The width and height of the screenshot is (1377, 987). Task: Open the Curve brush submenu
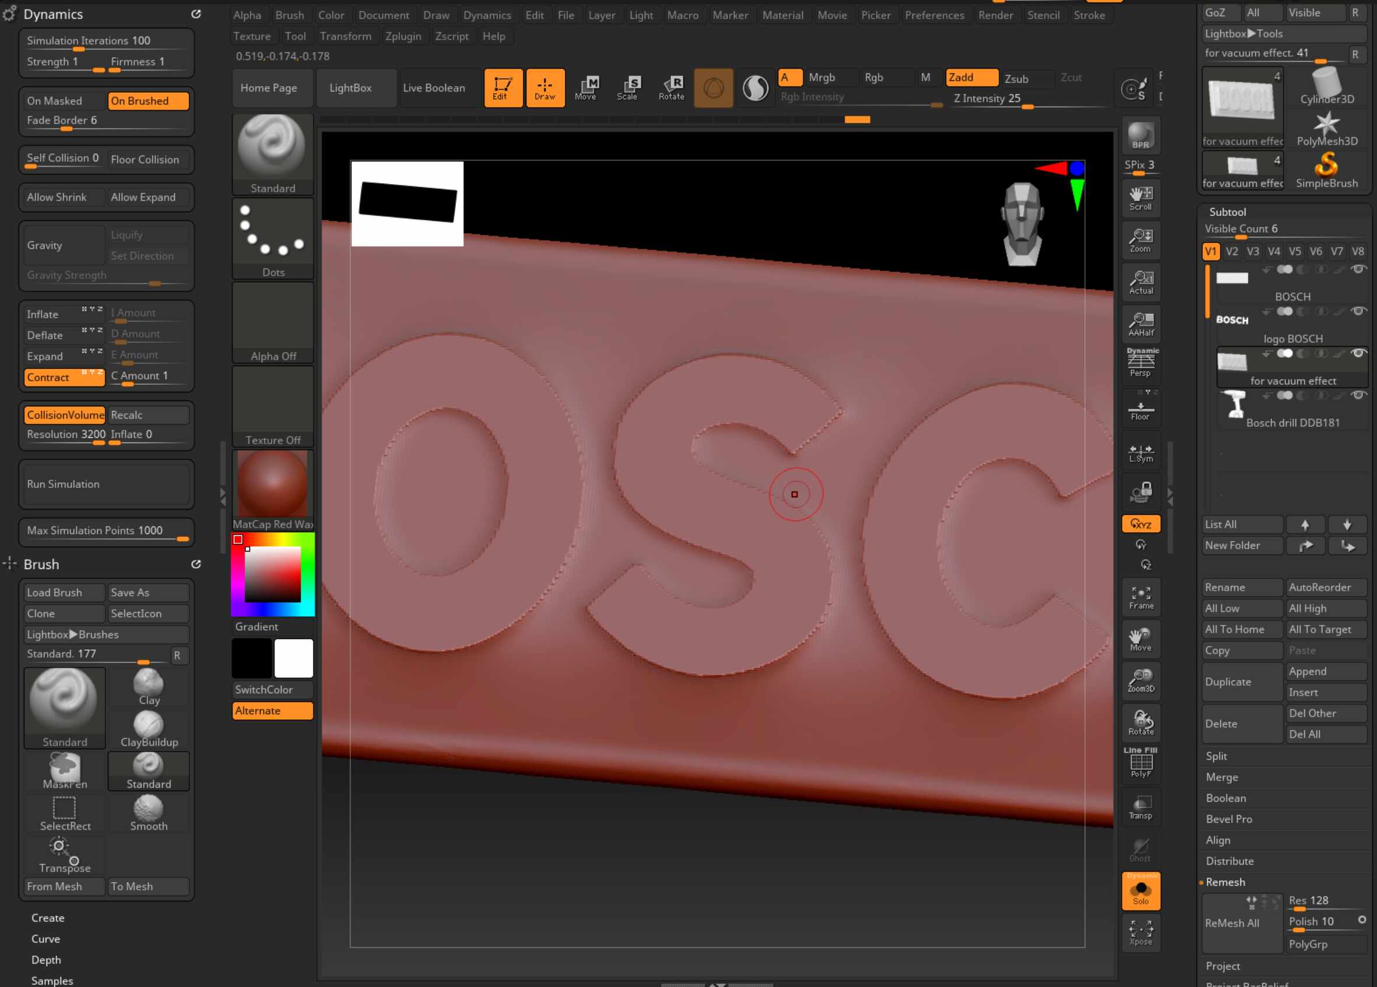point(45,939)
